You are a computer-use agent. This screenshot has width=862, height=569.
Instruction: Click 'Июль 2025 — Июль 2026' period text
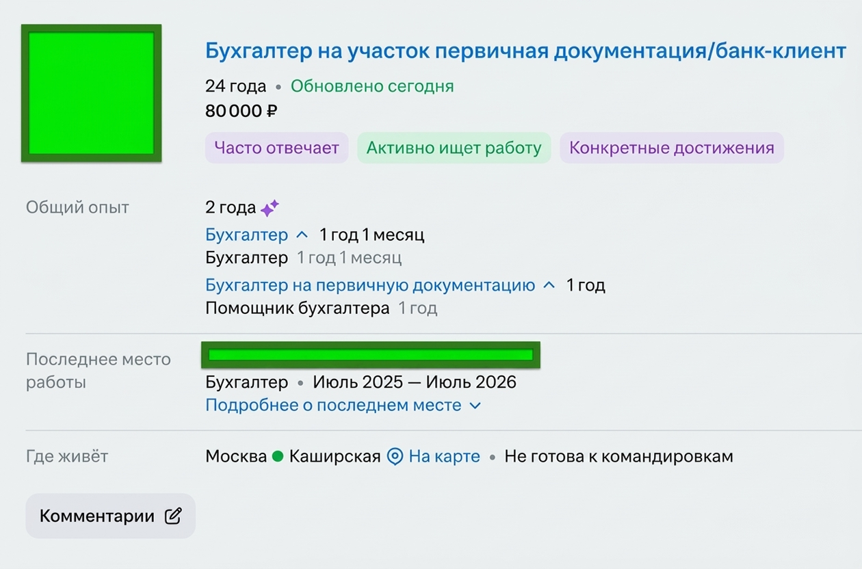coord(415,382)
